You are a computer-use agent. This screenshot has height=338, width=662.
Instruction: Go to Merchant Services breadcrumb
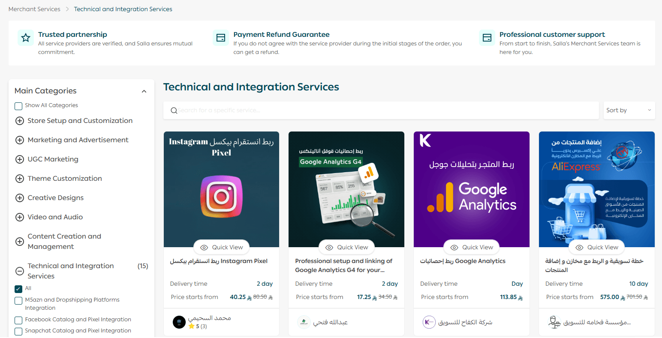click(34, 9)
